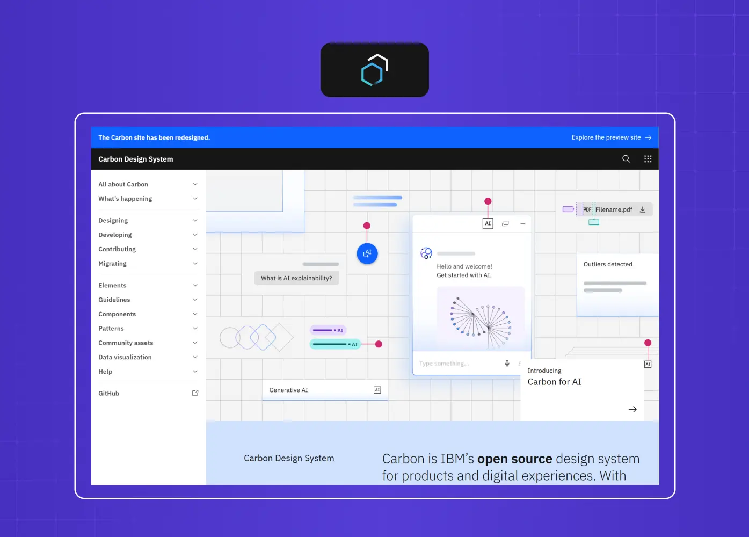Click the Carbon hexagon logo at top
Screen dimensions: 749x537
[375, 70]
